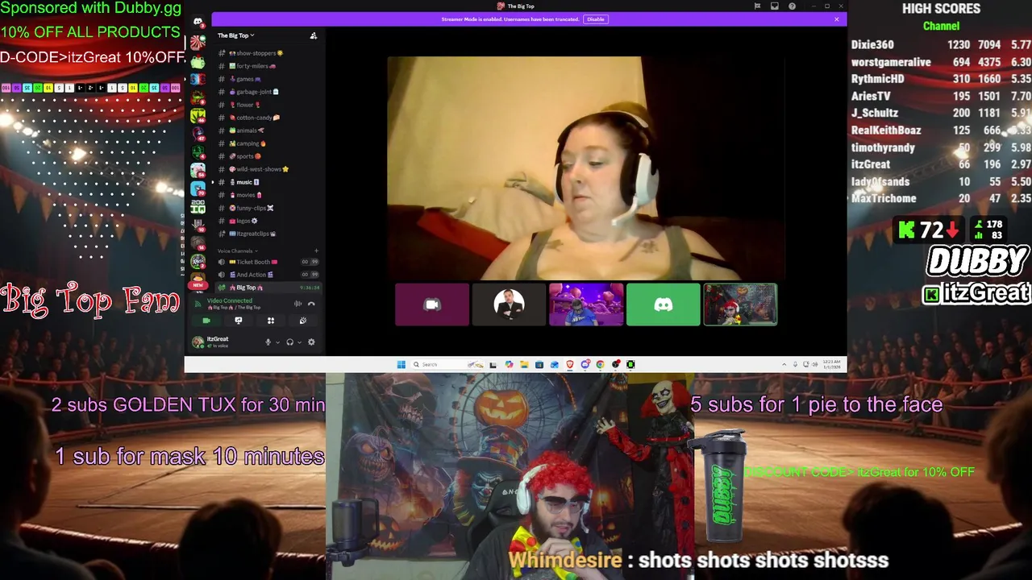The width and height of the screenshot is (1032, 580).
Task: Toggle microphone mute in user panel
Action: pos(268,342)
